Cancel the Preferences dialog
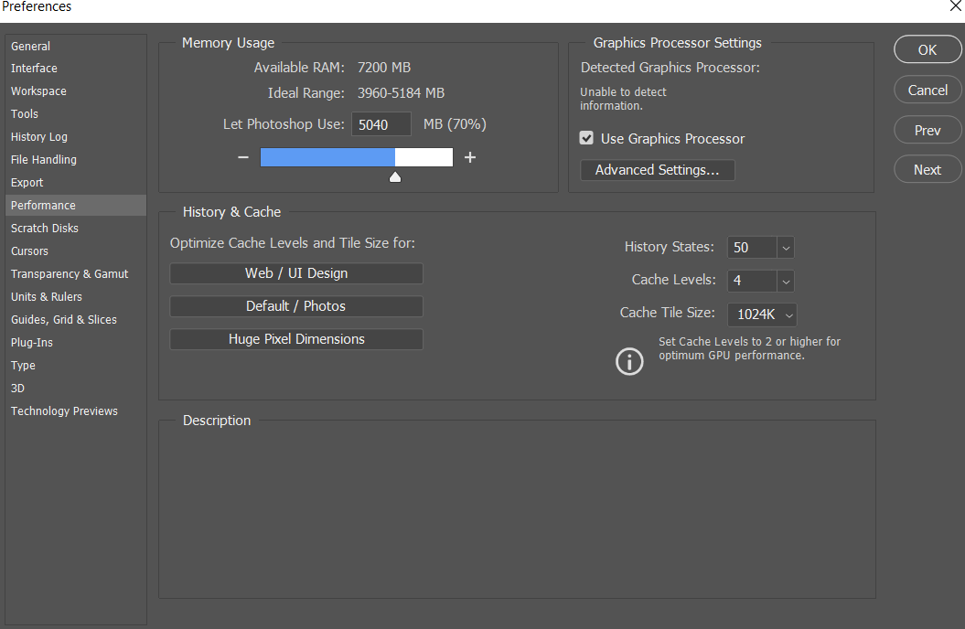This screenshot has height=629, width=965. [927, 90]
